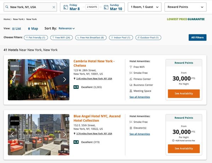Toggle the Indoor Pool (1) filter
The height and width of the screenshot is (163, 212).
121,38
